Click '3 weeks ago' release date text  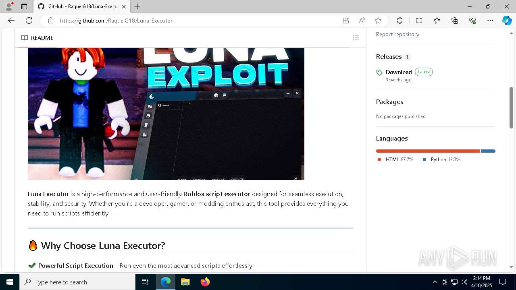coord(399,80)
